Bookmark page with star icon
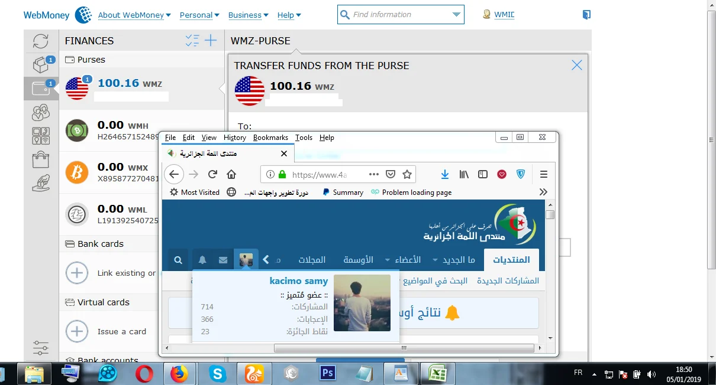This screenshot has width=716, height=385. point(407,174)
